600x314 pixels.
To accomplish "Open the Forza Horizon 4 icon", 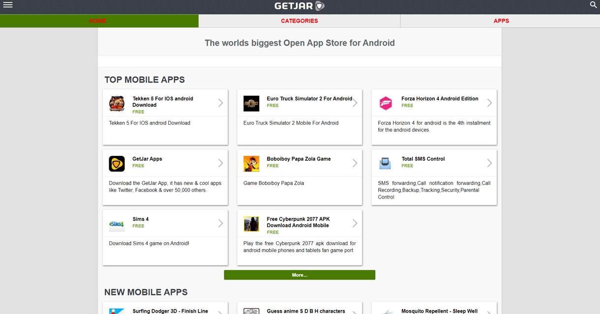I will 386,104.
